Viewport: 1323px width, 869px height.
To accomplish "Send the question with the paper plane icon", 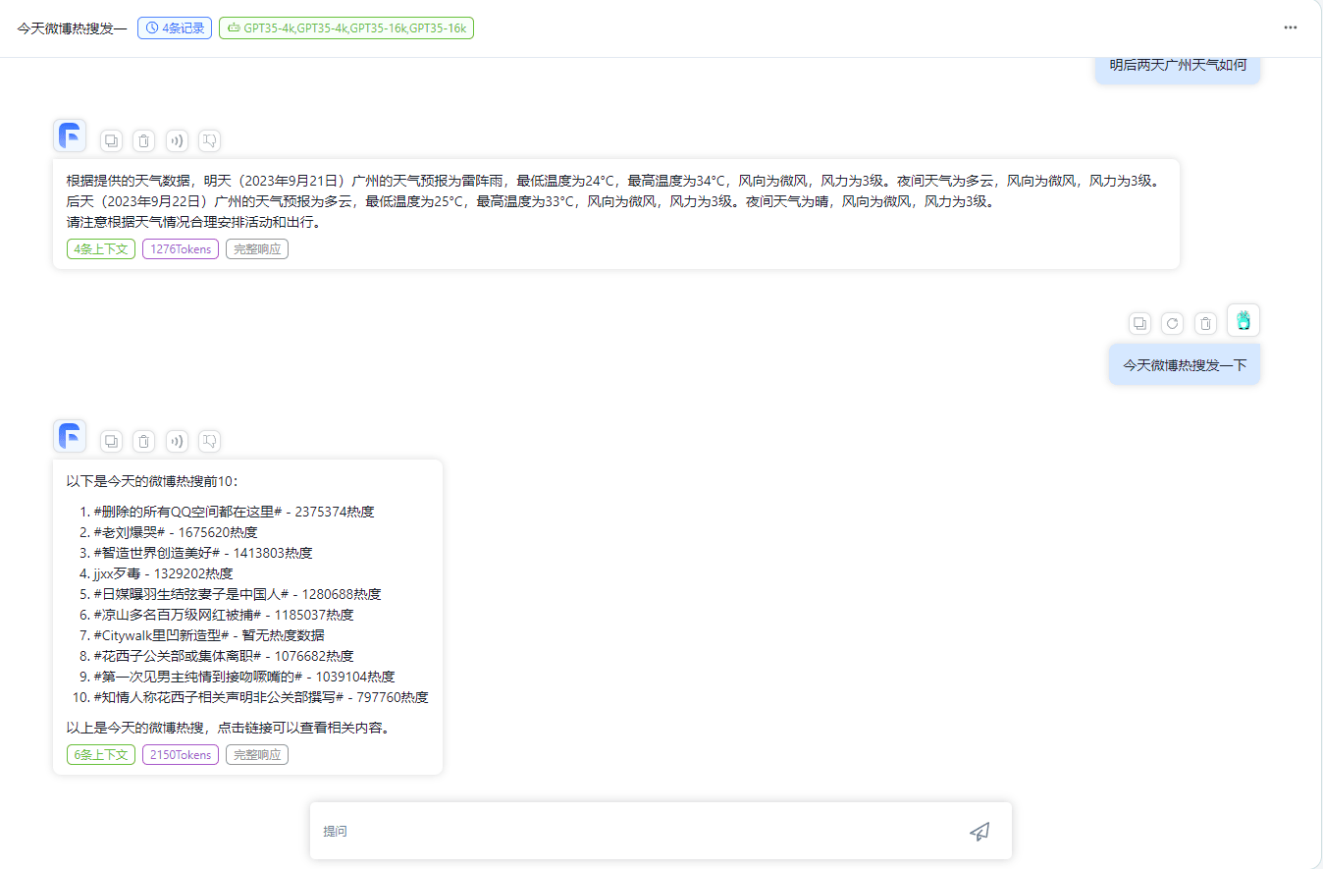I will click(x=979, y=832).
